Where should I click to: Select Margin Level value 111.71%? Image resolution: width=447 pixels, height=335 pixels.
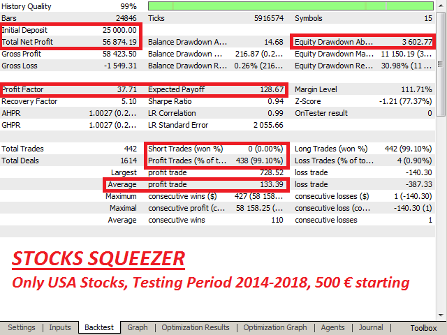click(416, 89)
